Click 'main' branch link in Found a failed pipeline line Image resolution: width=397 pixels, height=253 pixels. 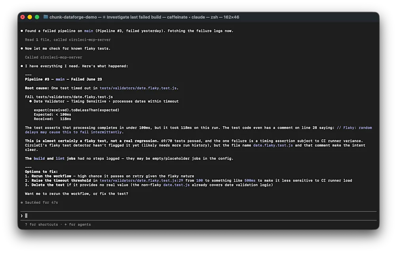pyautogui.click(x=89, y=31)
